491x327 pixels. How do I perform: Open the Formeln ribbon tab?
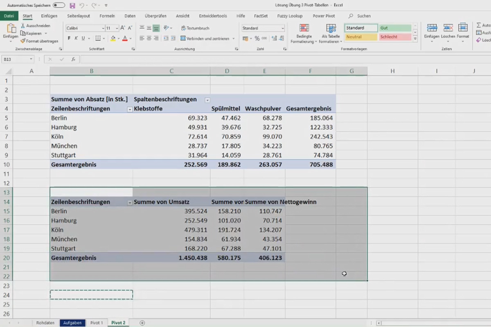tap(107, 16)
